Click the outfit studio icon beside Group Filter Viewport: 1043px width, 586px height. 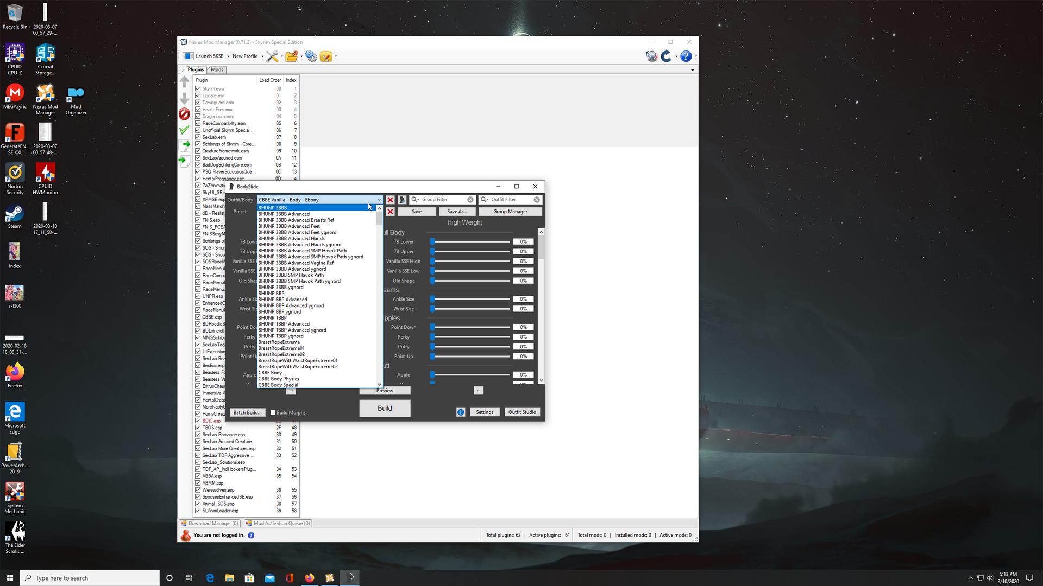(x=402, y=200)
